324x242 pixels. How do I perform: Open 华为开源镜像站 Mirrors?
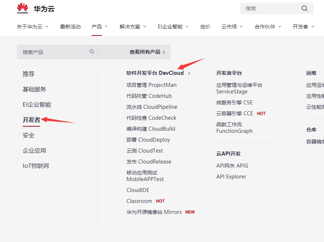click(x=154, y=212)
